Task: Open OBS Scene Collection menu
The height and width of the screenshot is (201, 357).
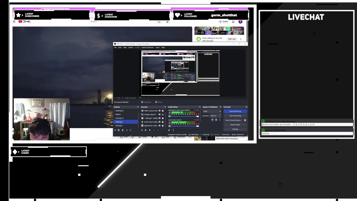Action: click(x=147, y=47)
